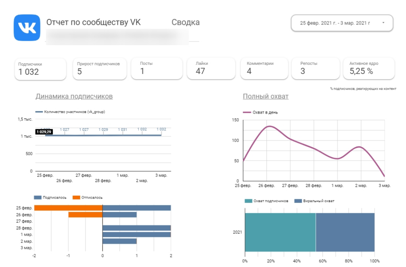
Task: Click the date range dropdown arrow
Action: [383, 23]
